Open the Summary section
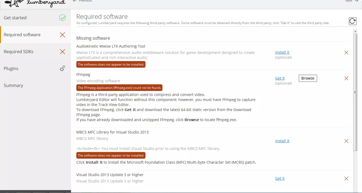 click(x=13, y=85)
